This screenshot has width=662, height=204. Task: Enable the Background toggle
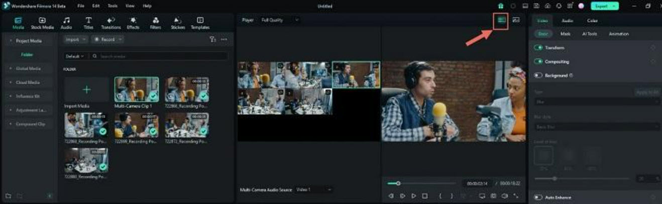click(x=538, y=75)
